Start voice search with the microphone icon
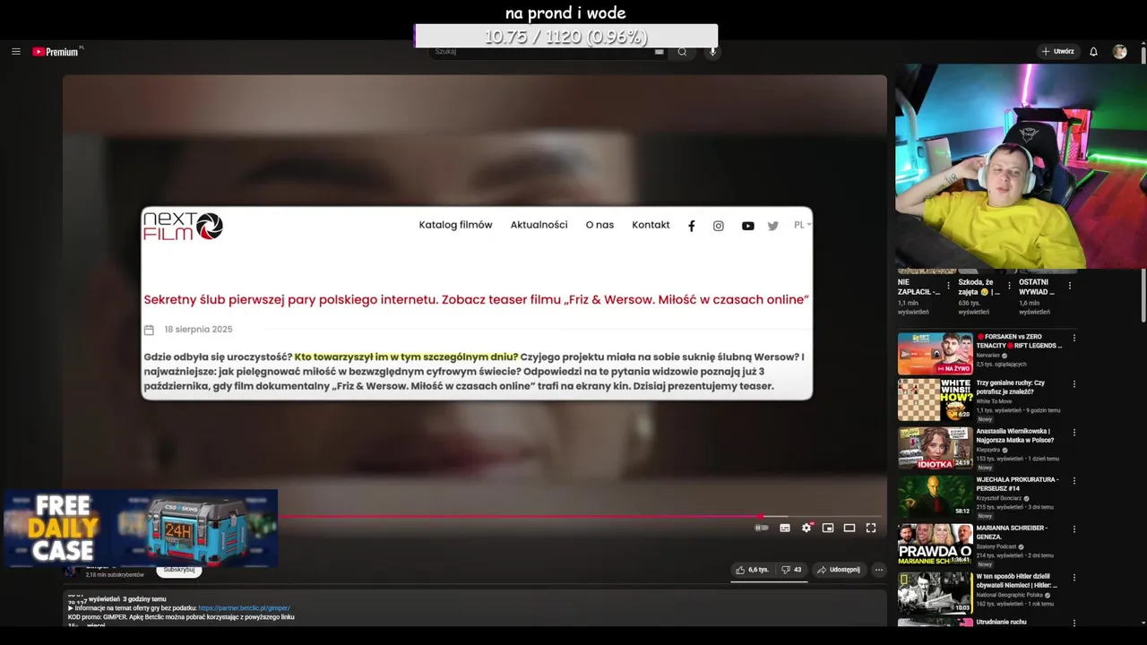This screenshot has height=645, width=1147. [713, 52]
